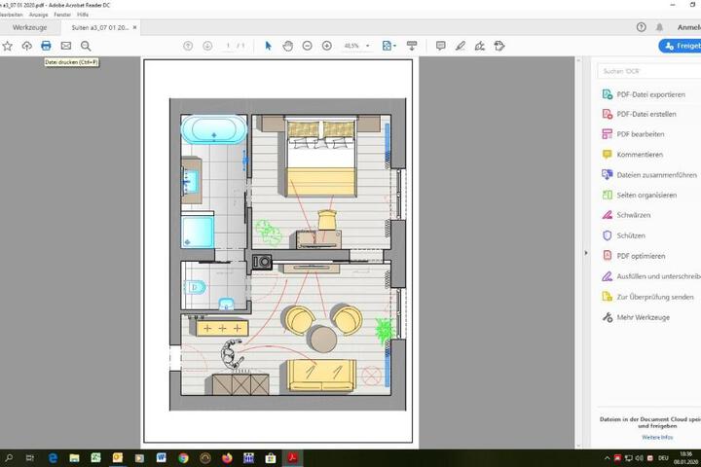
Task: Open the Fenster menu
Action: [x=62, y=15]
